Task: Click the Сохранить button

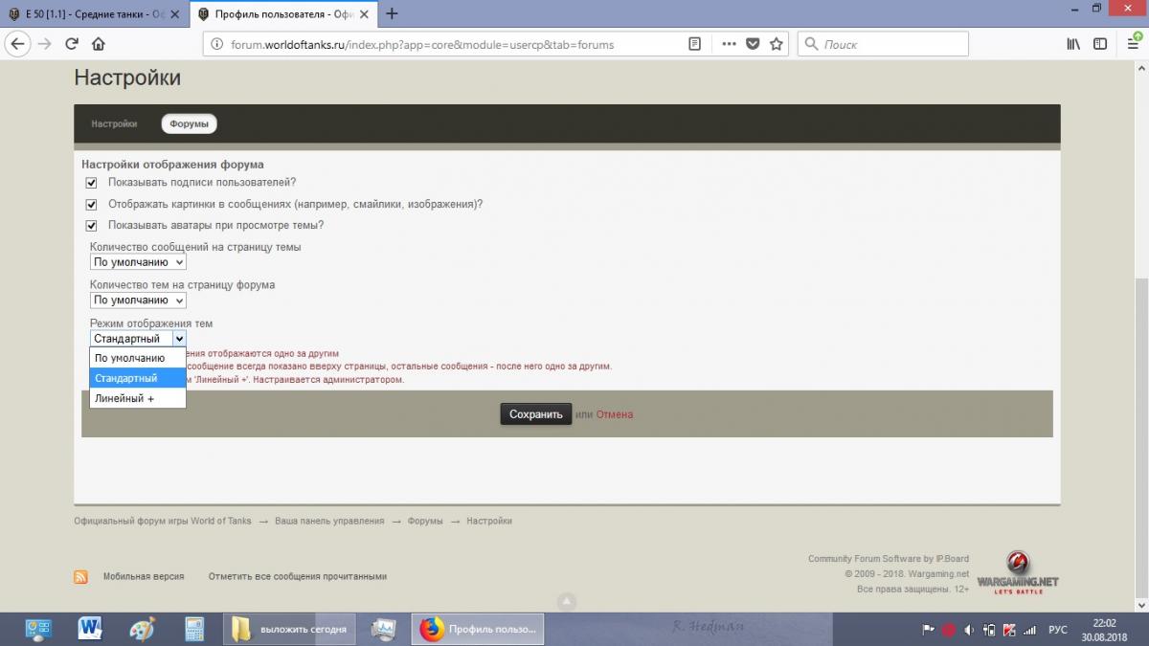Action: (536, 414)
